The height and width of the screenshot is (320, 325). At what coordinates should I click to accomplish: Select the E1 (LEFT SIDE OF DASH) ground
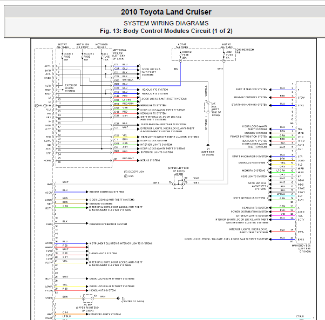(208, 149)
